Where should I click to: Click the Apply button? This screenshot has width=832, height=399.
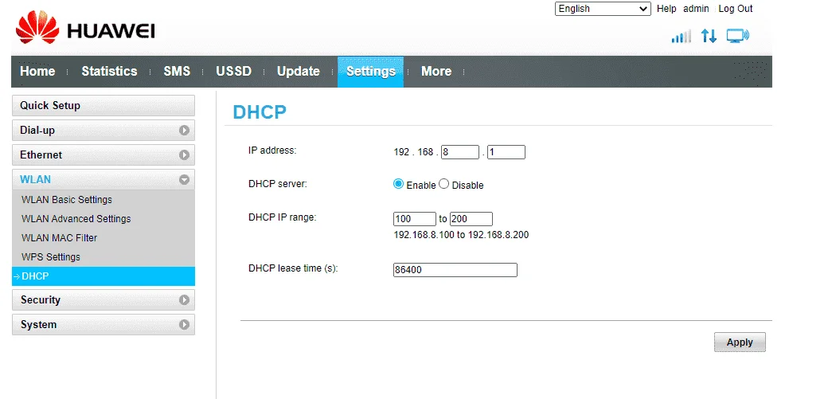click(x=740, y=342)
